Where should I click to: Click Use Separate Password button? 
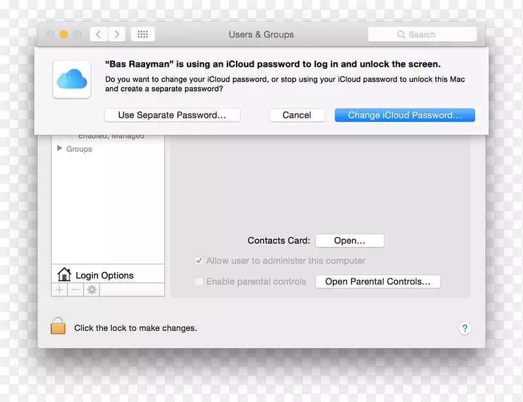point(172,115)
